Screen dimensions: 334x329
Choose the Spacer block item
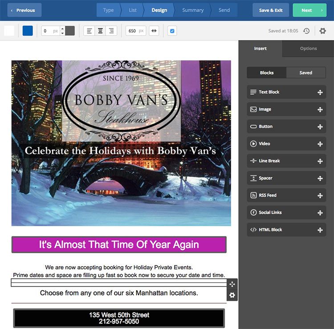pos(286,178)
